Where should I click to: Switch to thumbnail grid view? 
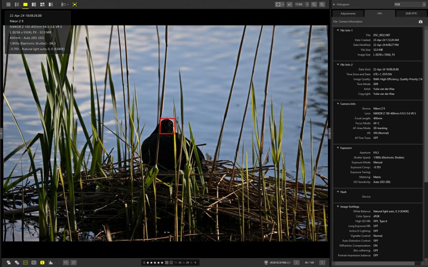[9, 4]
